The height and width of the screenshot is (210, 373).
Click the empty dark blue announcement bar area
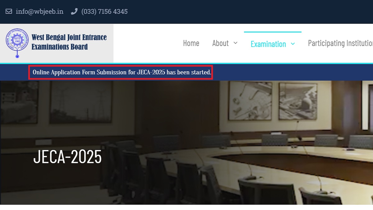click(x=292, y=72)
